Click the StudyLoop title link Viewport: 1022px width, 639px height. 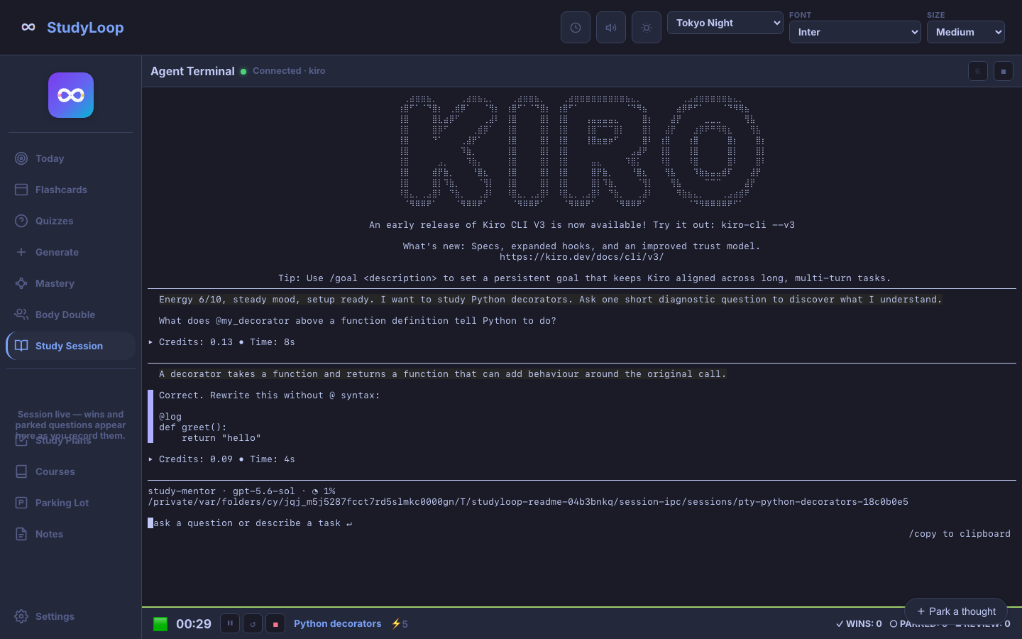pyautogui.click(x=85, y=27)
